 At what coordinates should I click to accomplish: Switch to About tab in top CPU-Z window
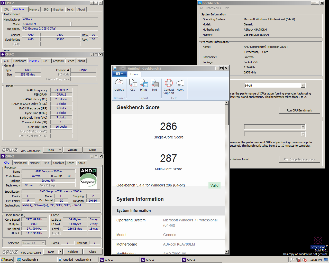(81, 10)
